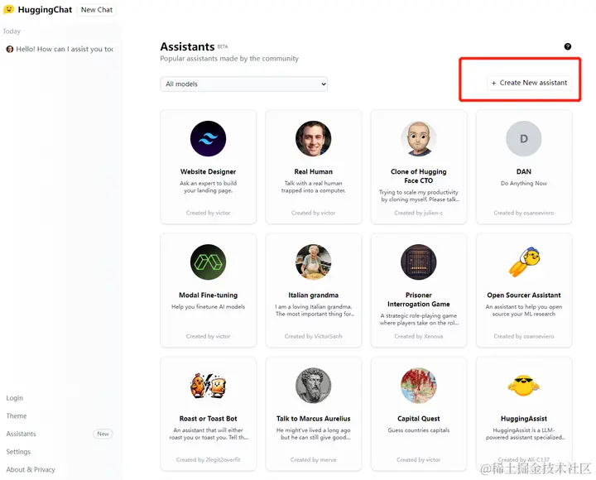
Task: Select the Website Designer title
Action: pos(209,172)
